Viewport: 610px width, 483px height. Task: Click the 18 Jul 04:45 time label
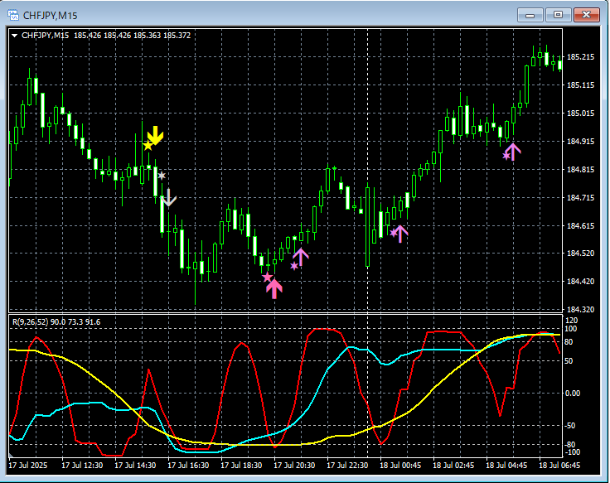[506, 465]
